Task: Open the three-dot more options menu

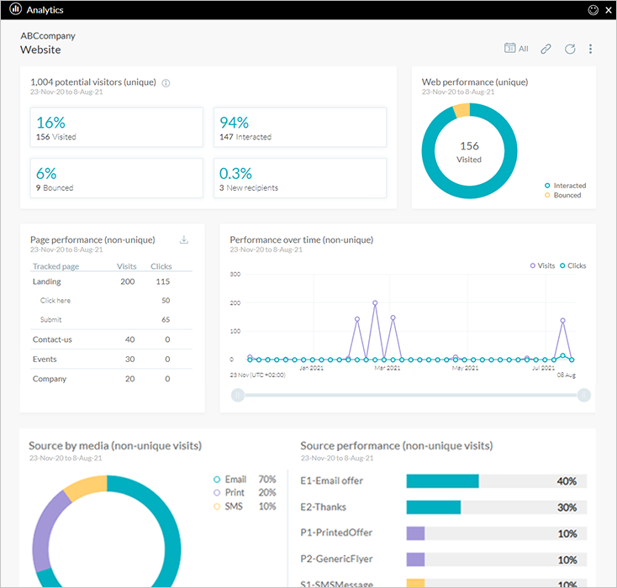Action: [590, 49]
